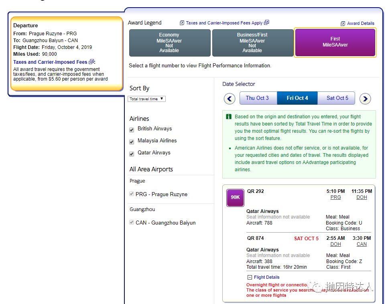
Task: View flight performance for QR 292
Action: point(256,191)
